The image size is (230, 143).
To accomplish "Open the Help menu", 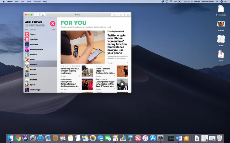I will pos(45,2).
